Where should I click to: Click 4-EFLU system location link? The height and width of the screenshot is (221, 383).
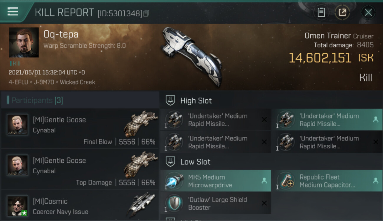[19, 82]
